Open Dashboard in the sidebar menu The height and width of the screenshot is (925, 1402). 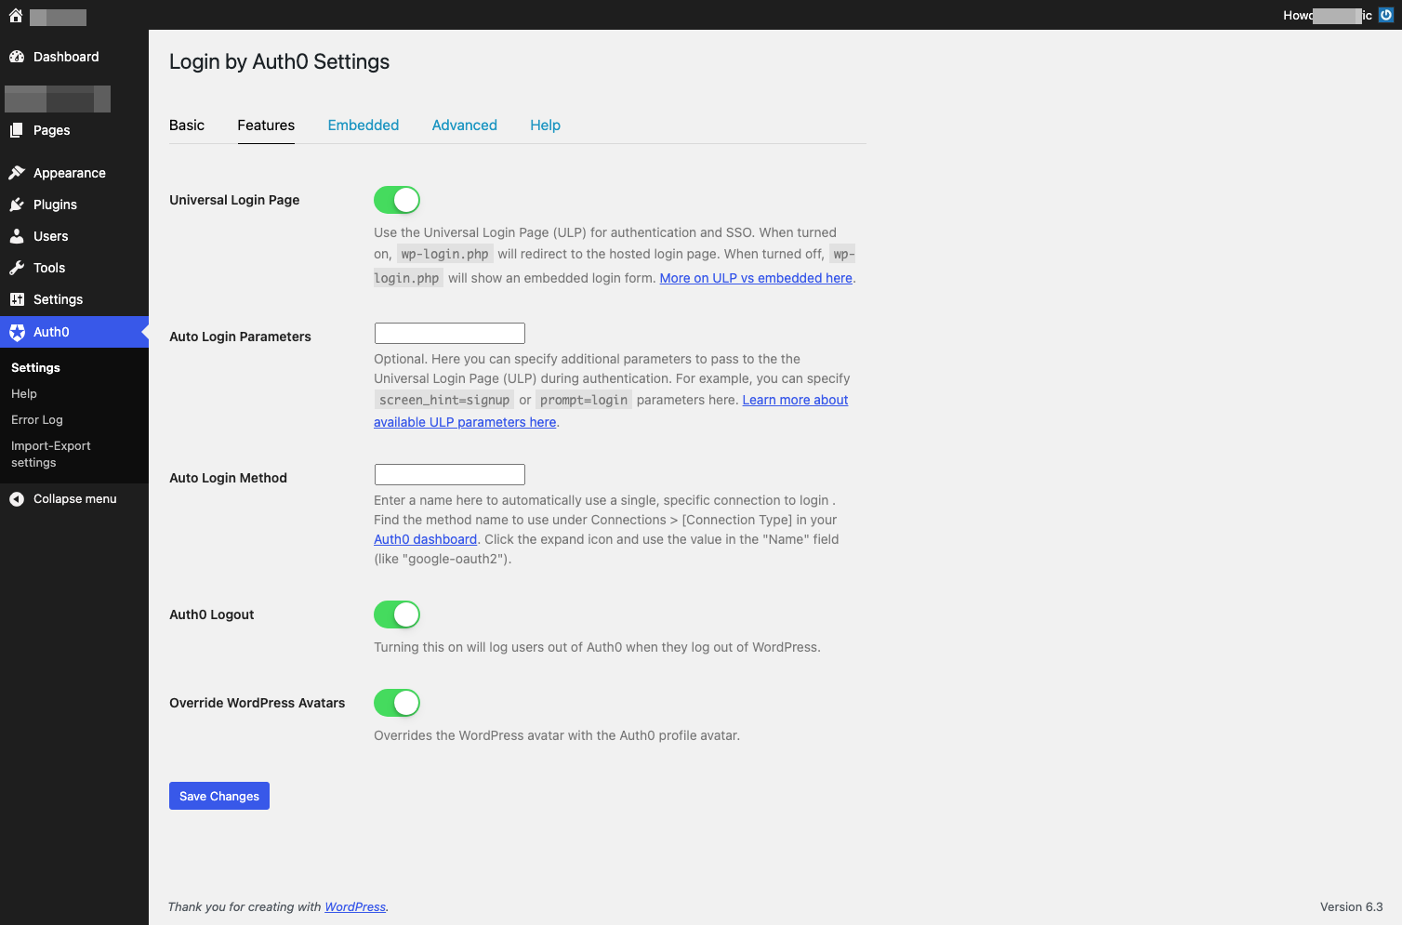74,57
